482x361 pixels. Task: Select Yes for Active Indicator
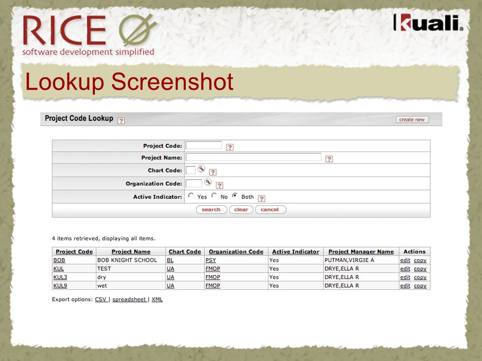191,195
